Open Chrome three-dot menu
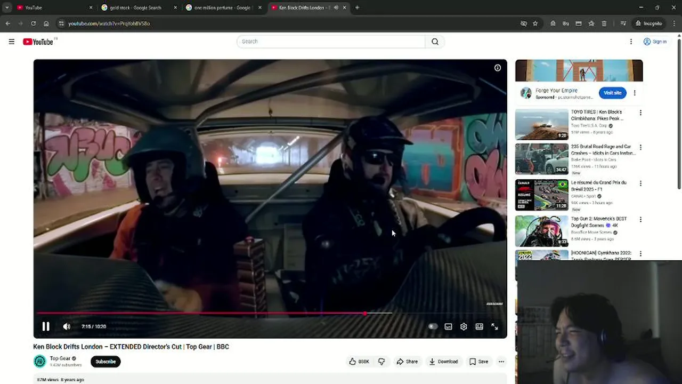 [674, 23]
